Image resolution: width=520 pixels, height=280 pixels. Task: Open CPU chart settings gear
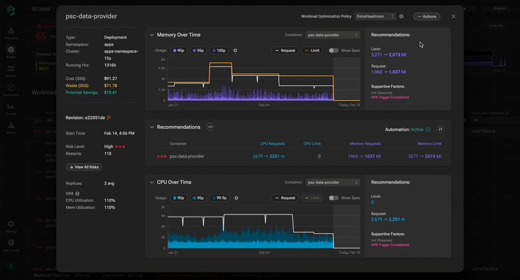[x=236, y=198]
